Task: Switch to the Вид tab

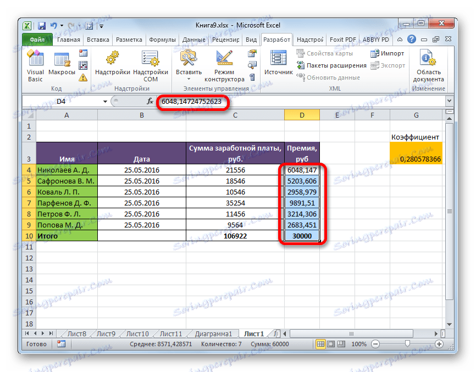Action: coord(251,40)
